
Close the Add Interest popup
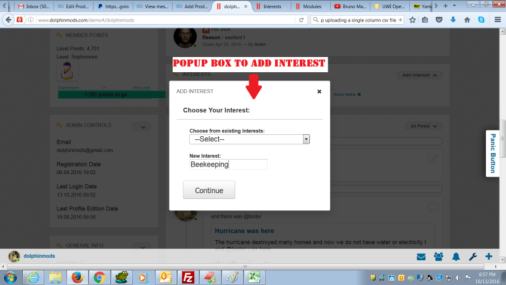319,91
